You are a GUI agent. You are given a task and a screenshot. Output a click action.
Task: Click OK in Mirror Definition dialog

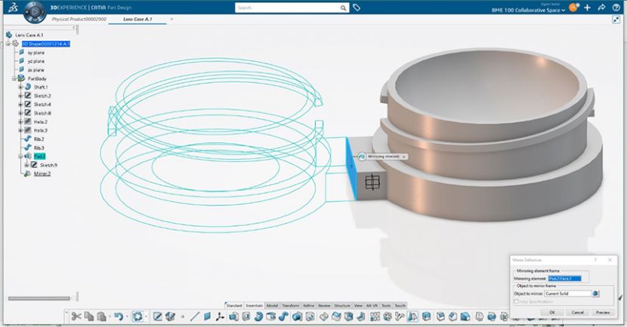click(x=552, y=311)
